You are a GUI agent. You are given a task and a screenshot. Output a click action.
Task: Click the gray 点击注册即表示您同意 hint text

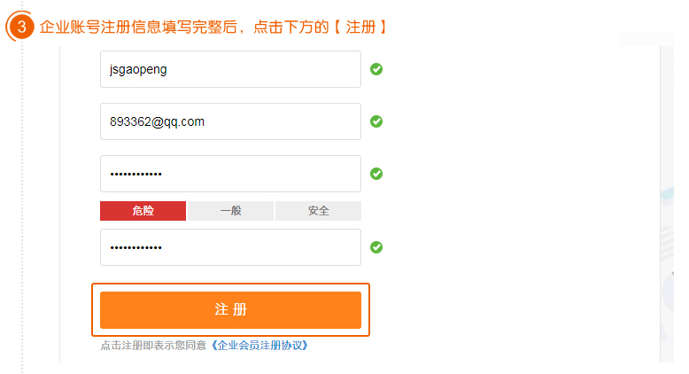pos(153,346)
